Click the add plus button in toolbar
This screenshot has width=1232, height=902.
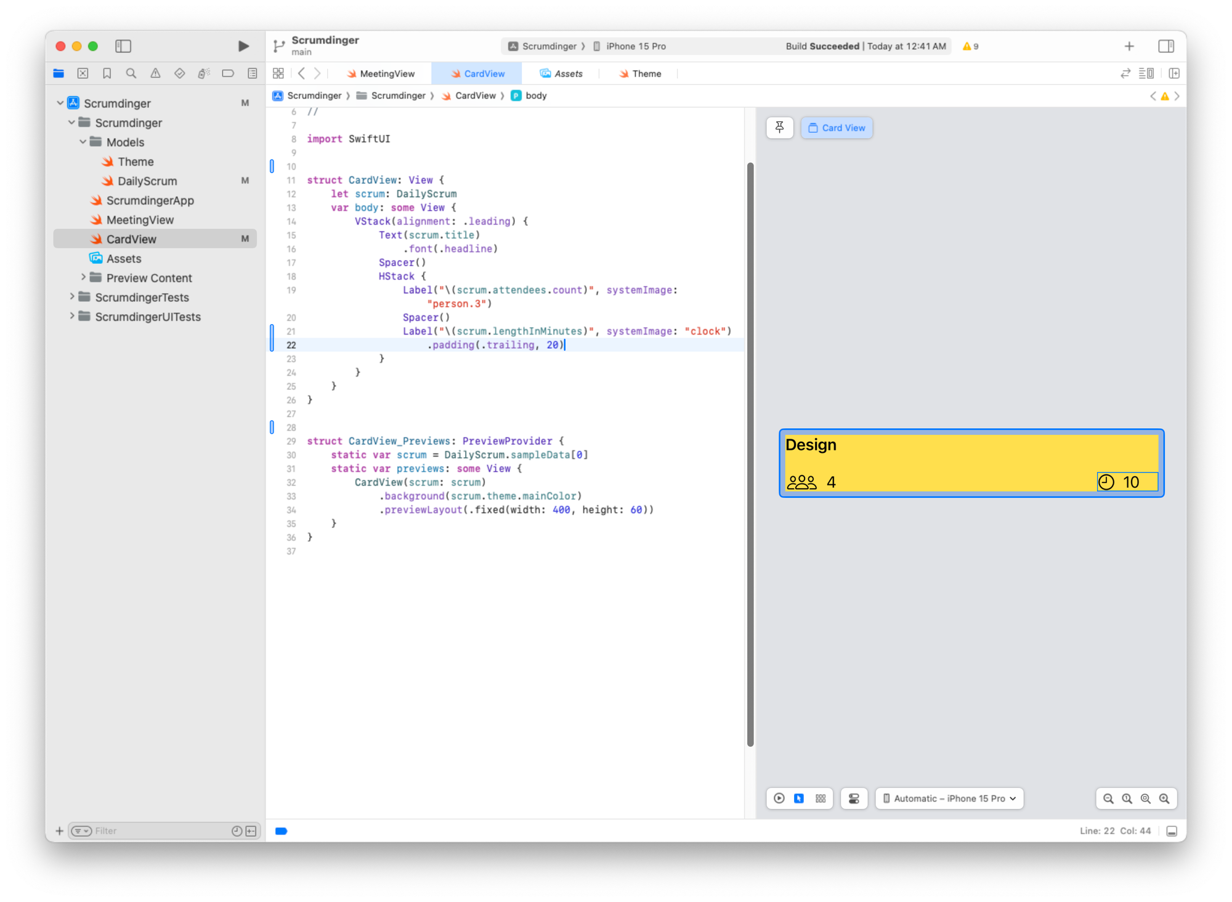pyautogui.click(x=1129, y=46)
